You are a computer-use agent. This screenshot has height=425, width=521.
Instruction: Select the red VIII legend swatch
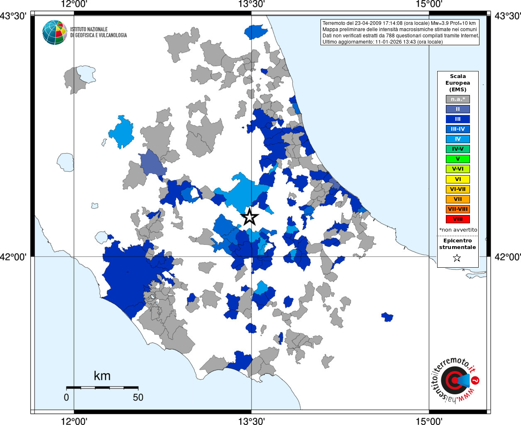click(x=458, y=219)
